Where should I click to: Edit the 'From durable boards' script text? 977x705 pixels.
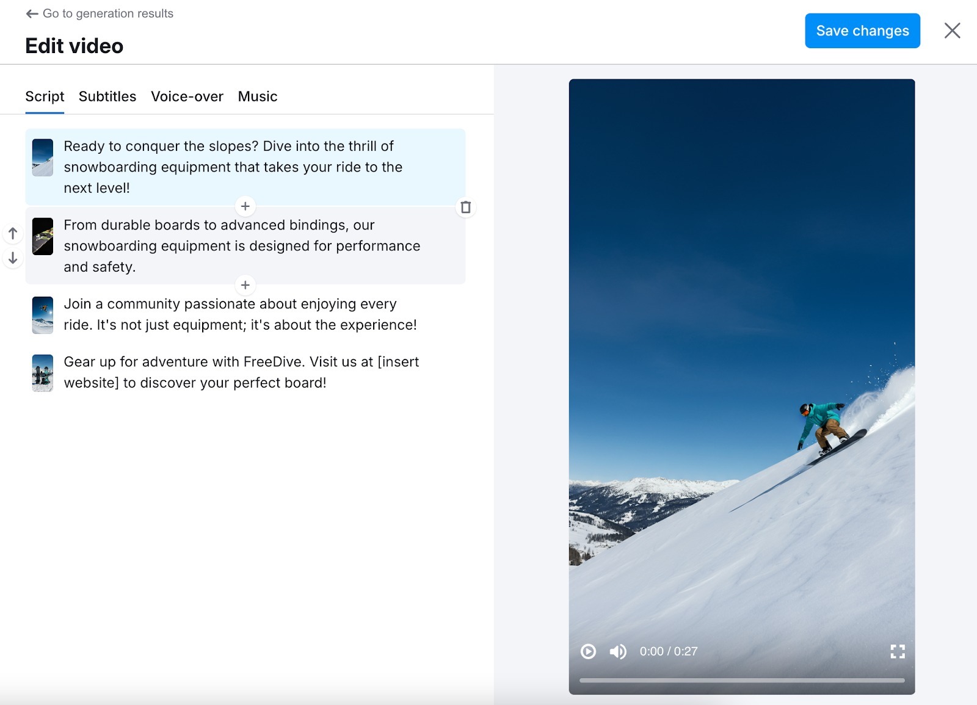242,246
